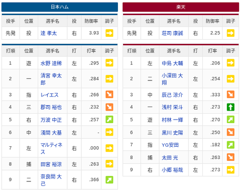Click the condition arrow in 水野 達稀's row
241x192 pixels.
pyautogui.click(x=109, y=63)
